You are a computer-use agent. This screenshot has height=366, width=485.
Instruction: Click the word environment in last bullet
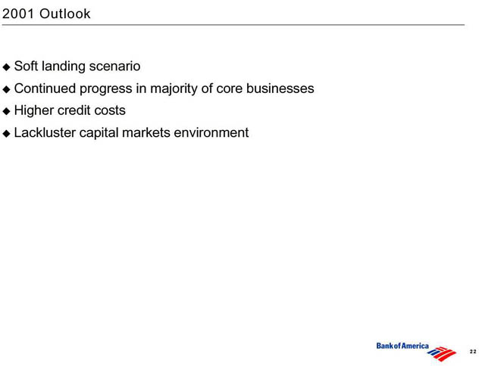[x=211, y=132]
